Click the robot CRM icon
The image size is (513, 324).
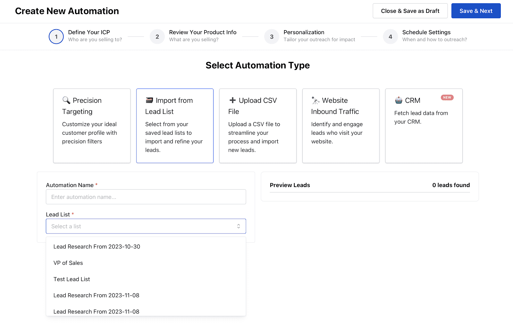(x=399, y=100)
